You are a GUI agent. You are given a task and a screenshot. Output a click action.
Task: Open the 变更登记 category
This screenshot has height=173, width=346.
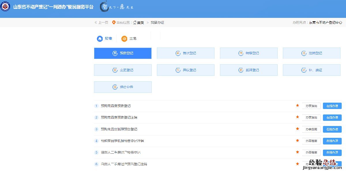pos(123,70)
